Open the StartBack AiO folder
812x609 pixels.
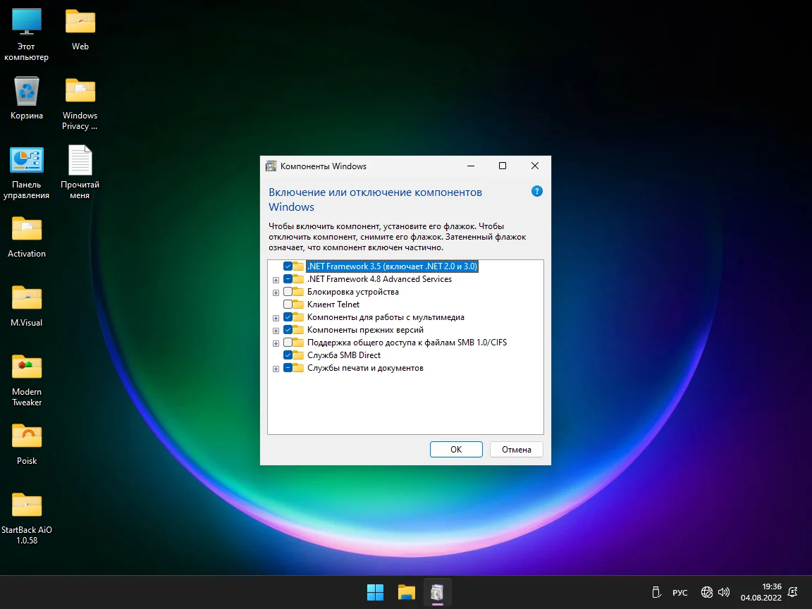pos(27,505)
